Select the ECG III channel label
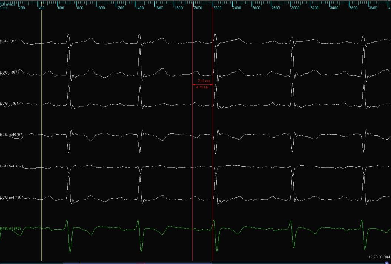Viewport: 391px width, 264px height. [x=10, y=104]
